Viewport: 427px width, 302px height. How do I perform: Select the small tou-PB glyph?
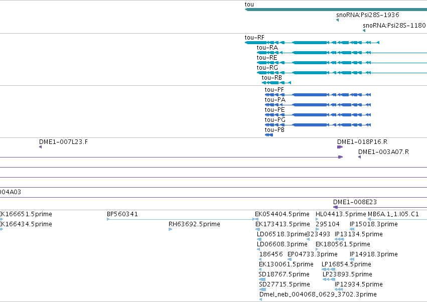pos(269,135)
